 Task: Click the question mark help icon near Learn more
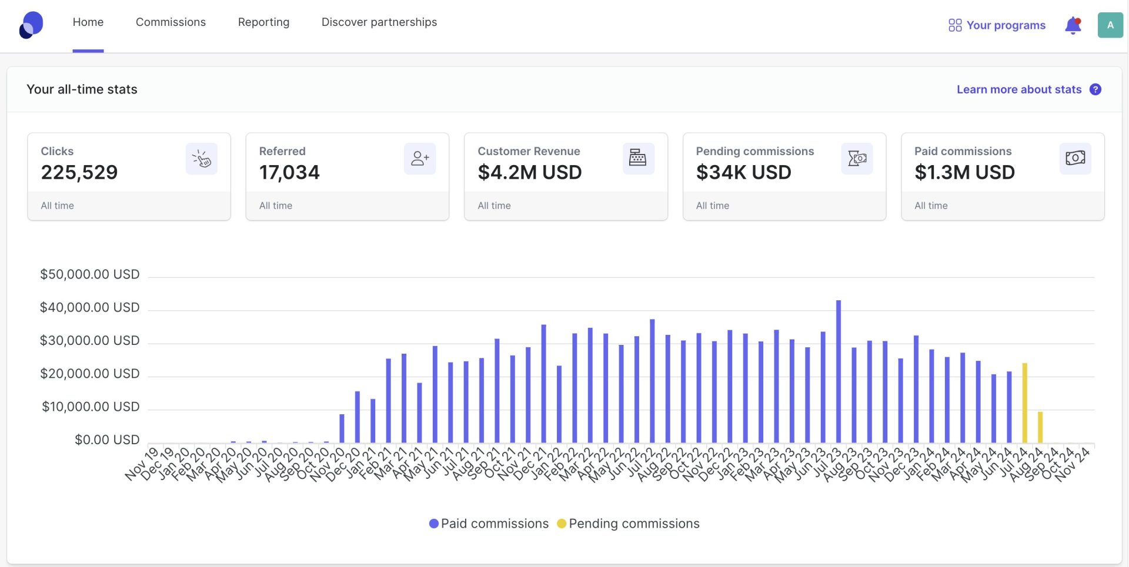pos(1096,89)
